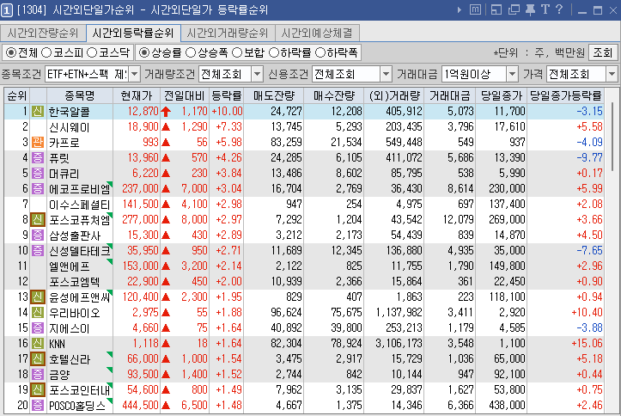Click the window layout icon in title bar
This screenshot has width=621, height=416.
point(496,9)
